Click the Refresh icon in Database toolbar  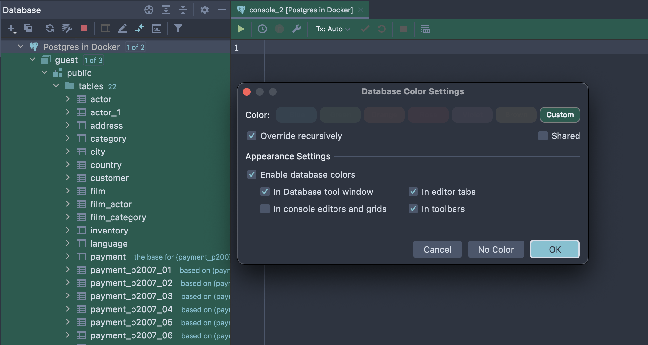point(50,29)
